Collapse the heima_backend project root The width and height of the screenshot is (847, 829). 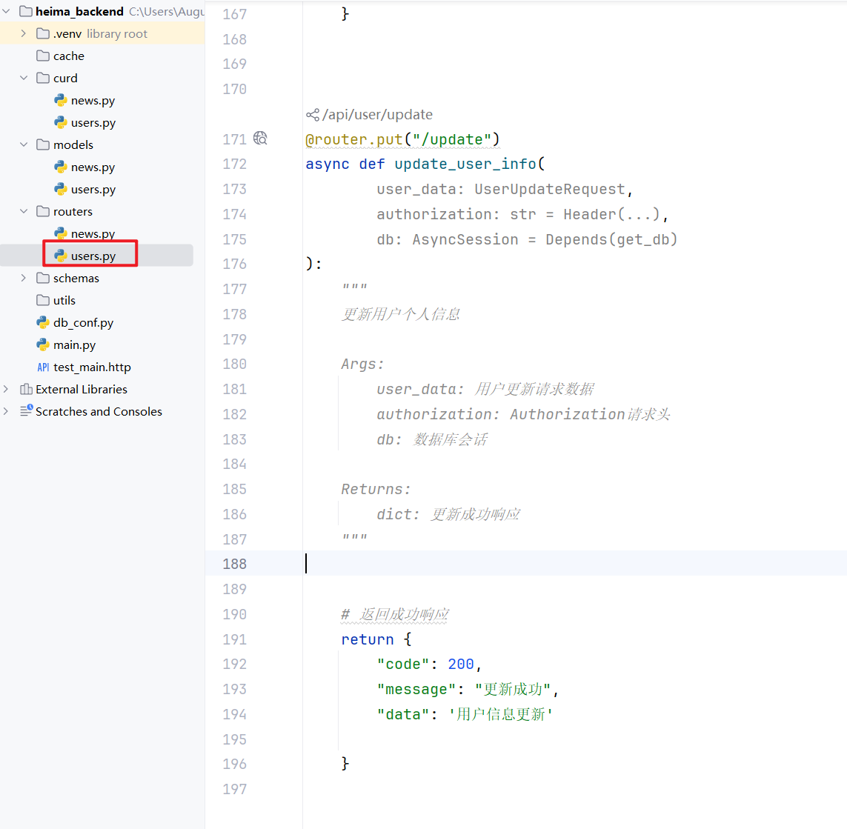pyautogui.click(x=7, y=11)
